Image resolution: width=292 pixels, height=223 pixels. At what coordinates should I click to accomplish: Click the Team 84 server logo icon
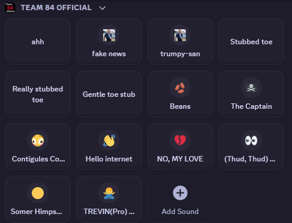point(10,8)
